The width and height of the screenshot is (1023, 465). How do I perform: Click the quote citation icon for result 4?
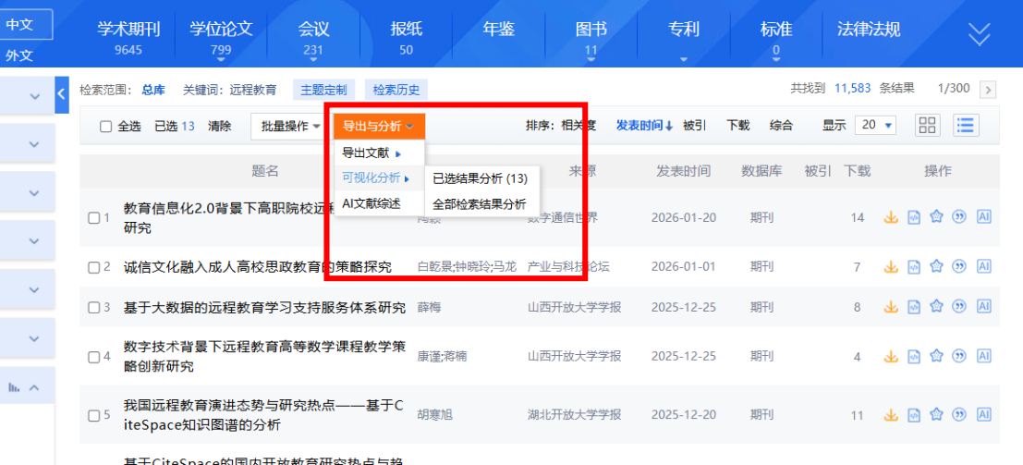point(959,356)
